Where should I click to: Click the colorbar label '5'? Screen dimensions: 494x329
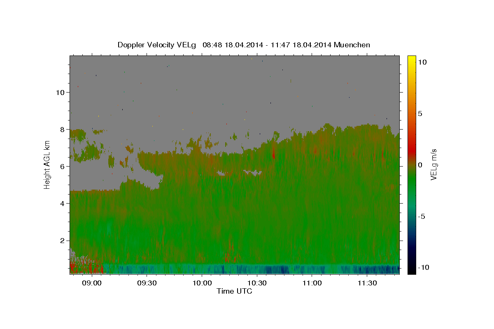(x=420, y=114)
